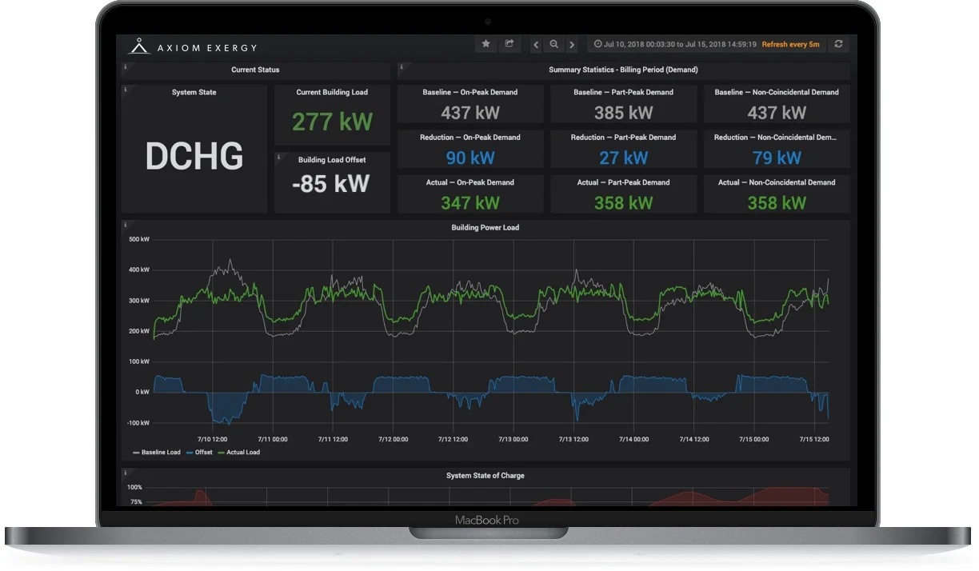Viewport: 979px width, 571px height.
Task: Shift time range forward with right arrow
Action: [x=572, y=45]
